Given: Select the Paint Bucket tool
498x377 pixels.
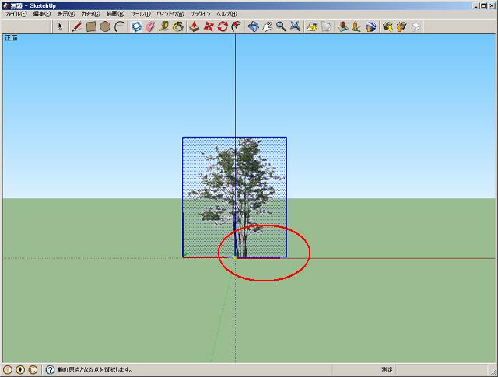Looking at the screenshot, I should point(178,26).
